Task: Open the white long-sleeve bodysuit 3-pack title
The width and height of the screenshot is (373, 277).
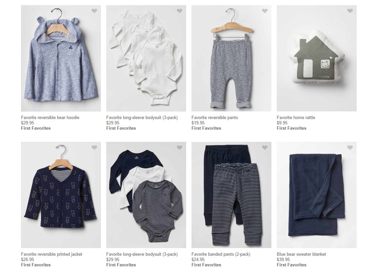Action: coord(142,117)
